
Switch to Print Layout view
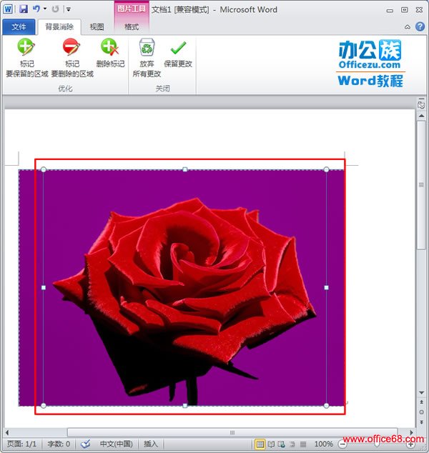[x=260, y=444]
